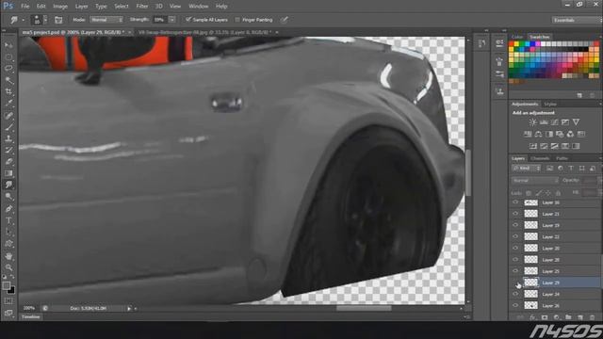Select the Hand tool
This screenshot has height=339, width=603.
[x=8, y=256]
